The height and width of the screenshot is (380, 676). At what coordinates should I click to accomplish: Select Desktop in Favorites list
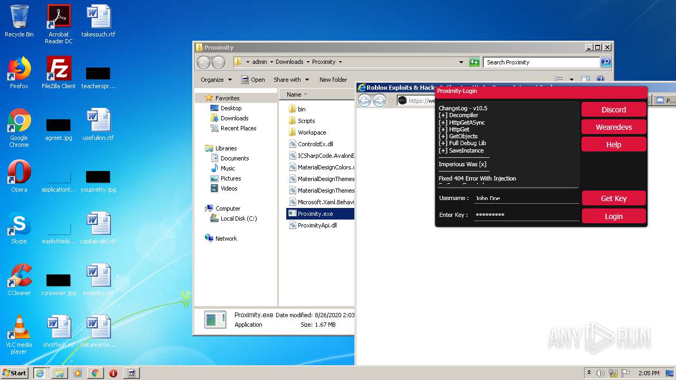(231, 108)
